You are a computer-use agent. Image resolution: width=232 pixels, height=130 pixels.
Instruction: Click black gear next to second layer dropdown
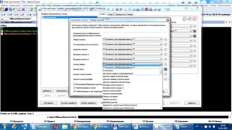tap(195, 31)
